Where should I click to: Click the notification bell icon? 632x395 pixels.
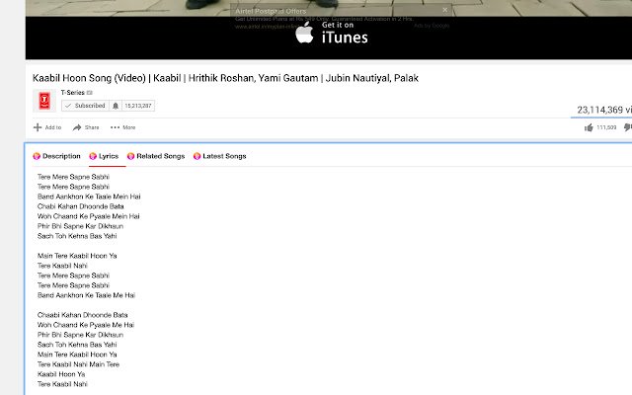tap(116, 106)
